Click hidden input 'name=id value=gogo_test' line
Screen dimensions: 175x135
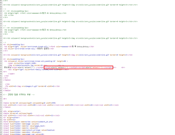coord(24,126)
